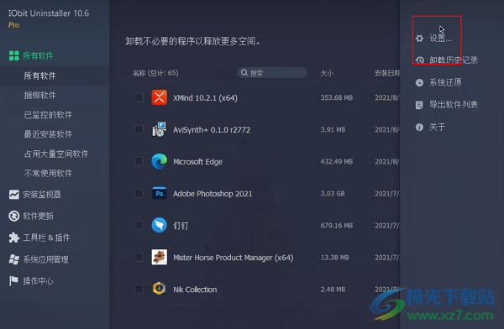
Task: Check the Mister Horse Product Manager checkbox
Action: 139,257
